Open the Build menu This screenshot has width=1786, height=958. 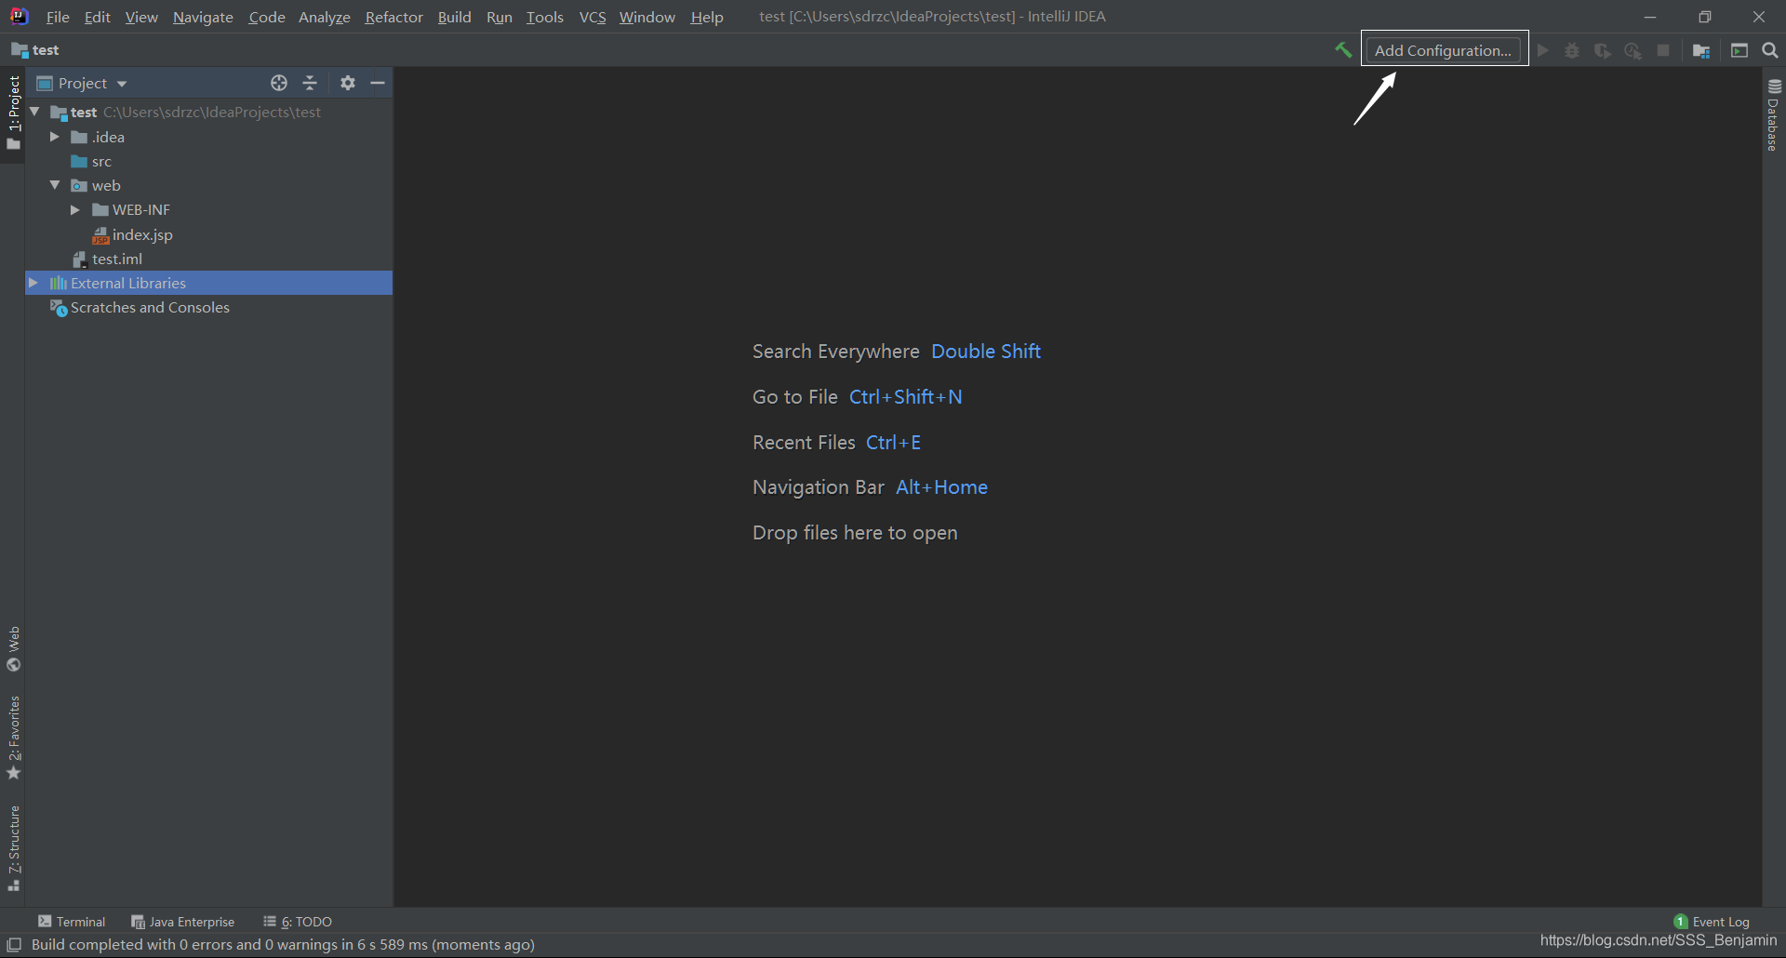455,17
